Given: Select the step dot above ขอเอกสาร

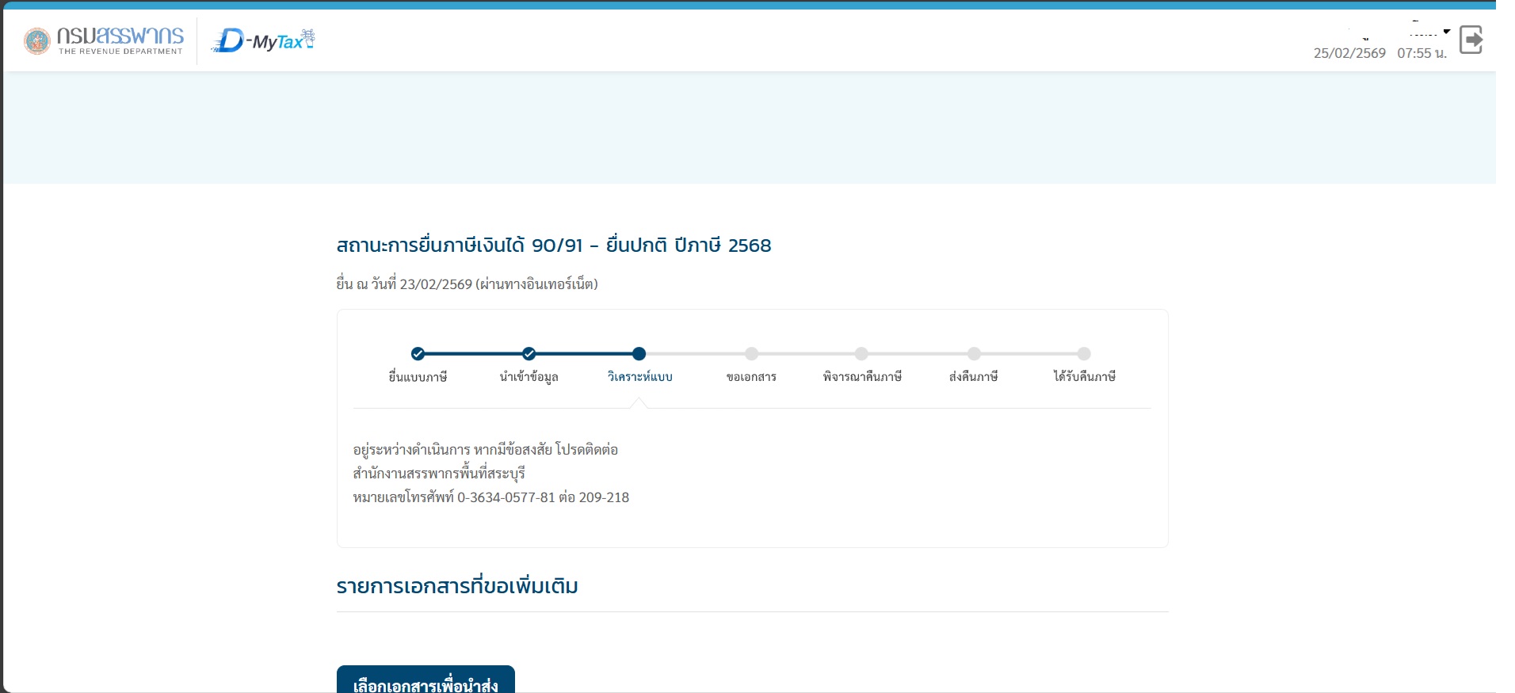Looking at the screenshot, I should (x=751, y=354).
